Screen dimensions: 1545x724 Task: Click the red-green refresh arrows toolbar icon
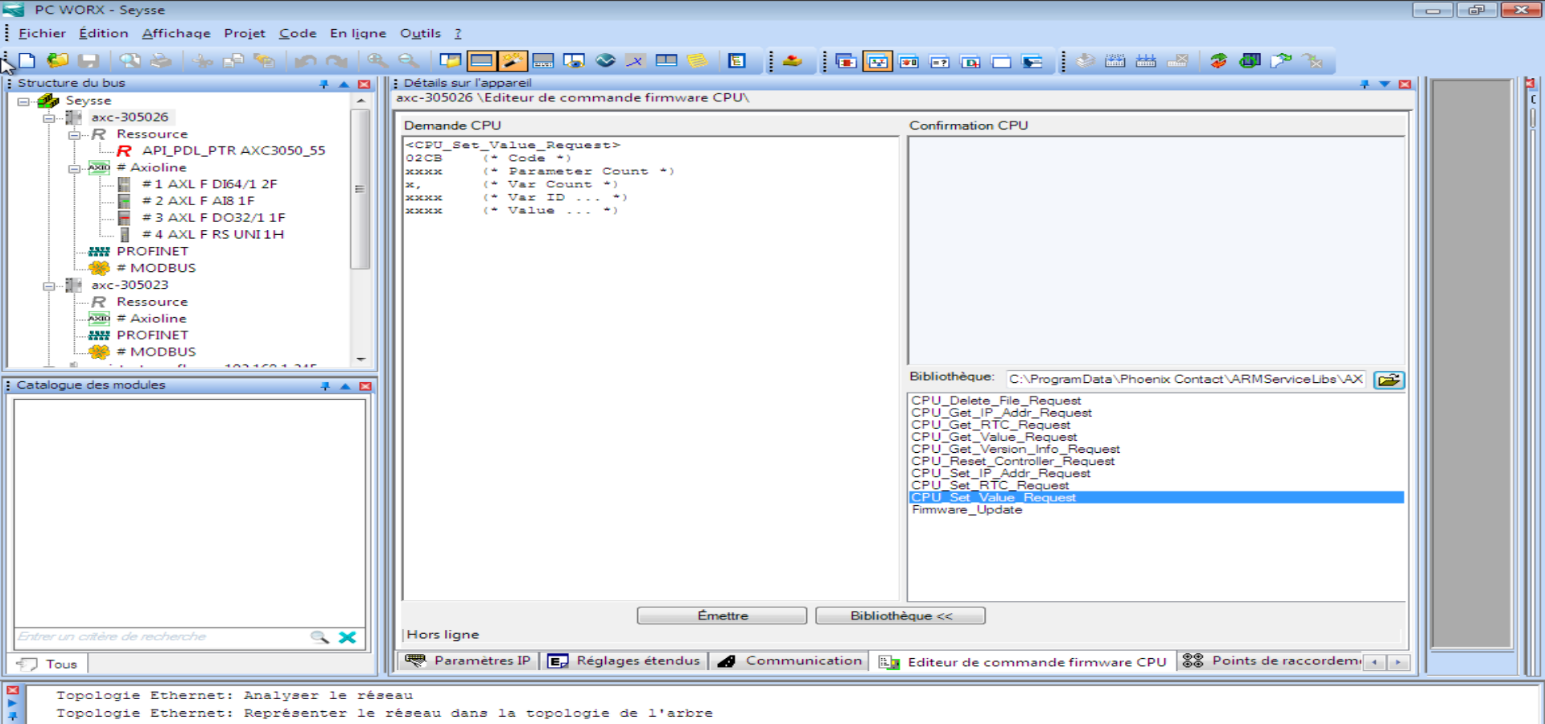pyautogui.click(x=1218, y=61)
